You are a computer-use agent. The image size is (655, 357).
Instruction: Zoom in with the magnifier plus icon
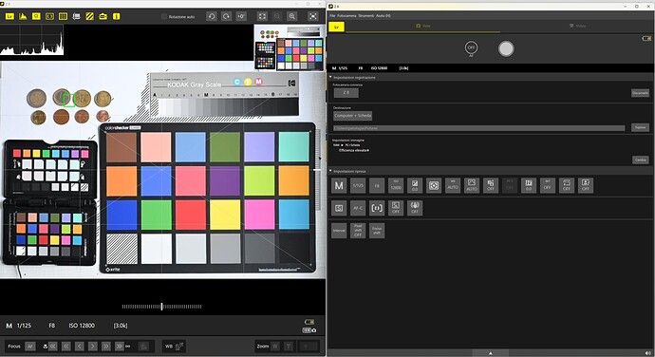[292, 16]
